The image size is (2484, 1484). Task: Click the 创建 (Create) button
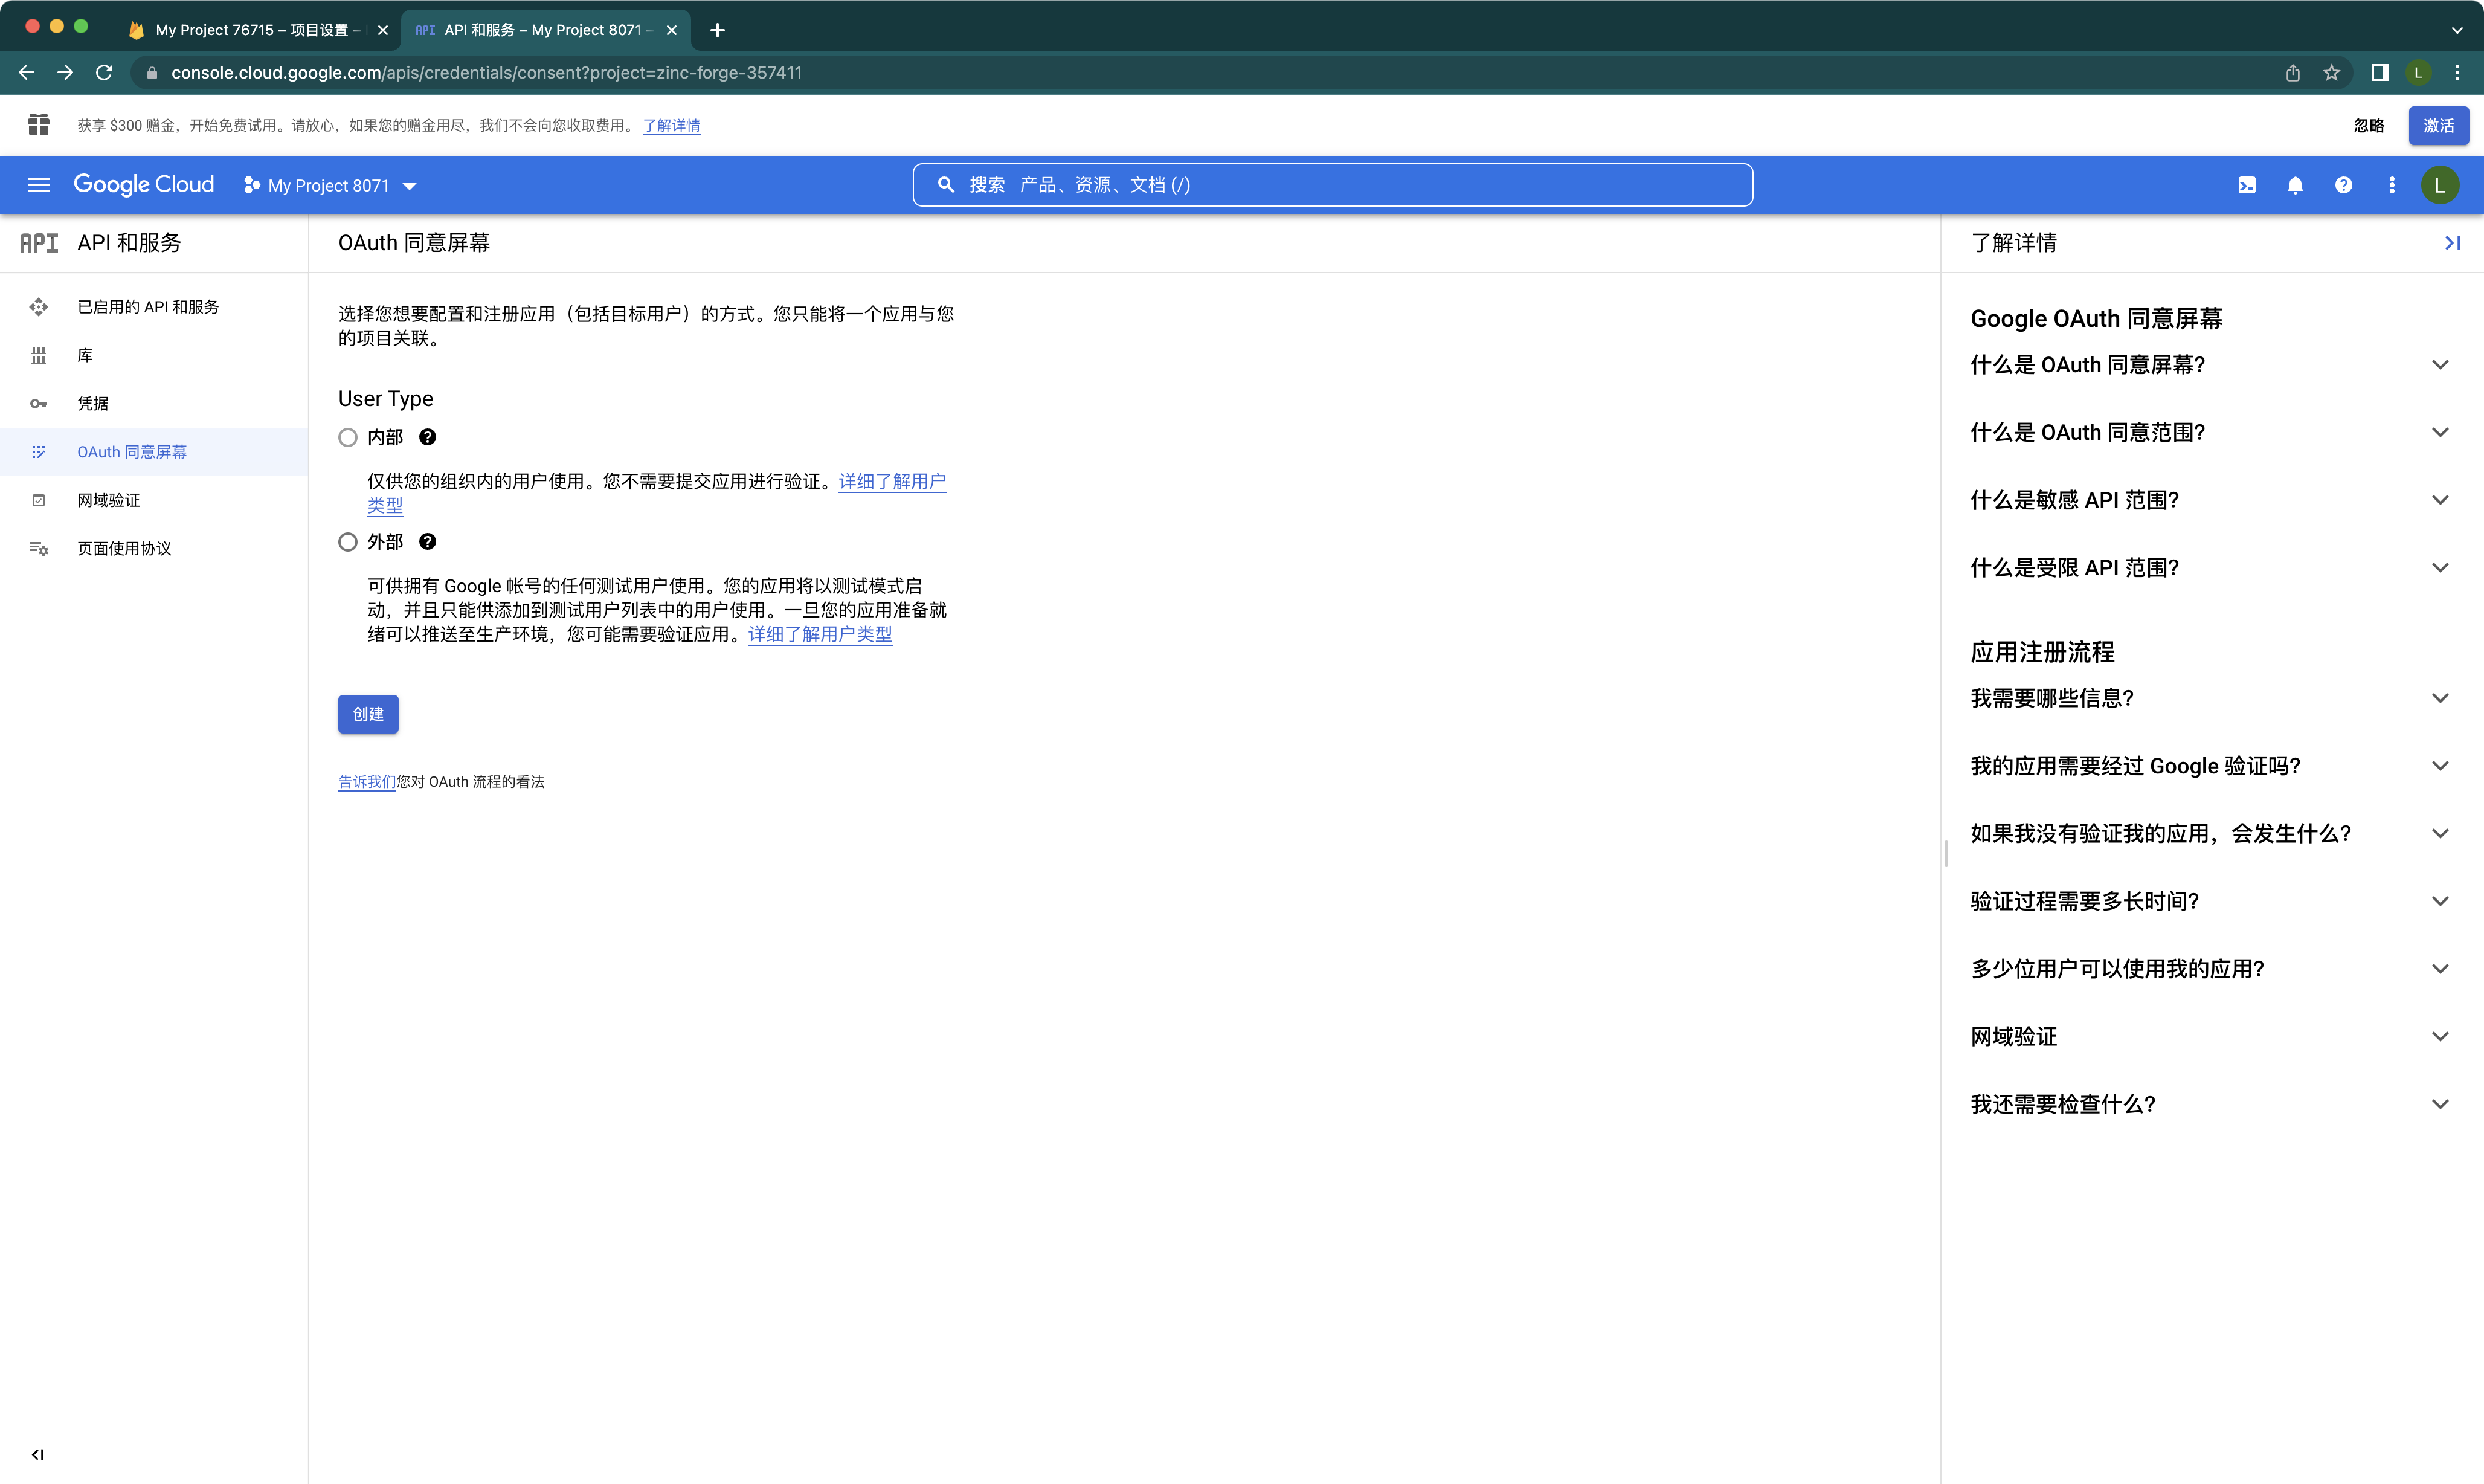tap(367, 714)
